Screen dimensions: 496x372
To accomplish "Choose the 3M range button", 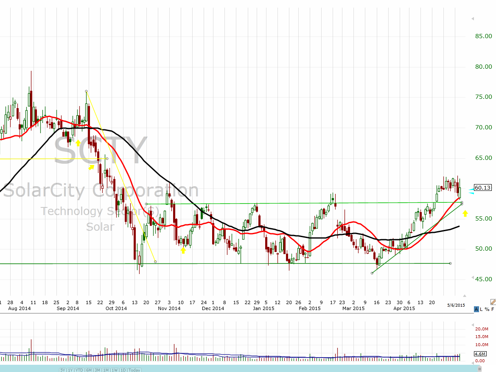I will [98, 370].
